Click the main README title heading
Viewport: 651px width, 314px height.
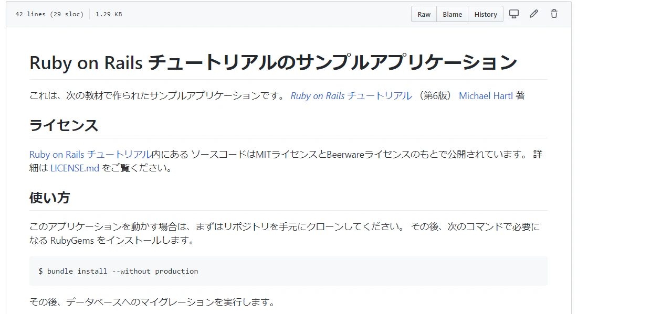274,63
